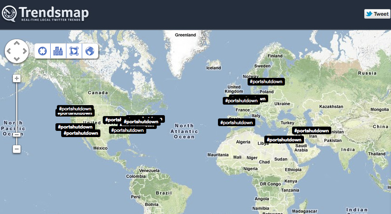Click the Trendsmap logo

point(45,14)
